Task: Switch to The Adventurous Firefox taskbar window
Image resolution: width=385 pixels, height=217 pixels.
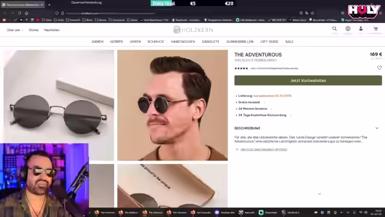Action: 153,212
